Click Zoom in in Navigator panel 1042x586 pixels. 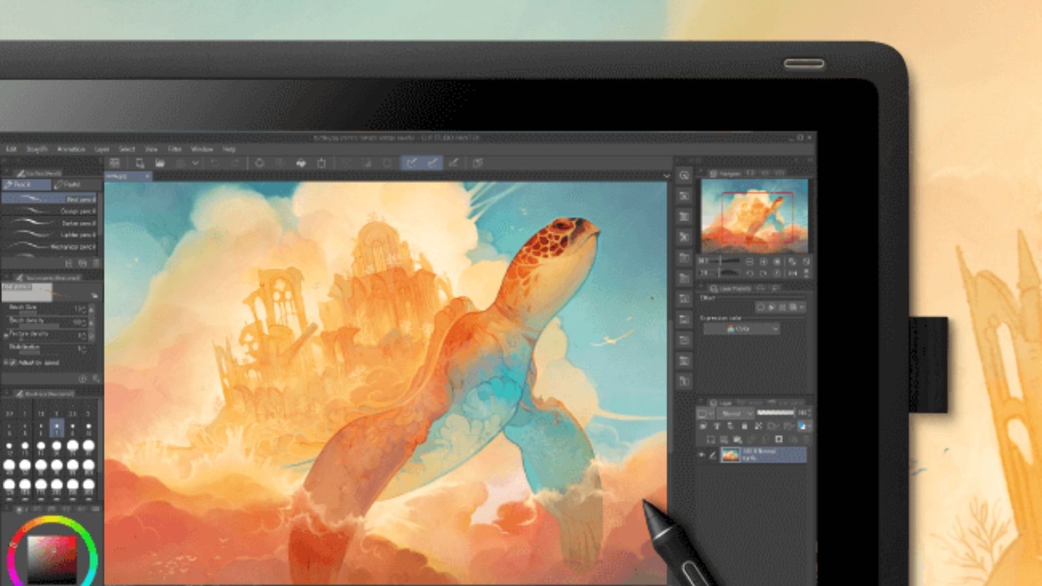pos(764,261)
